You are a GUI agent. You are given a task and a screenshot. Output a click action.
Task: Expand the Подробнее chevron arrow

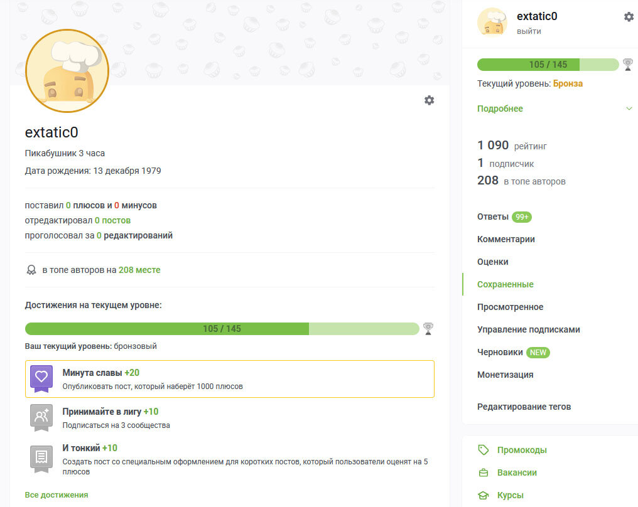(629, 109)
